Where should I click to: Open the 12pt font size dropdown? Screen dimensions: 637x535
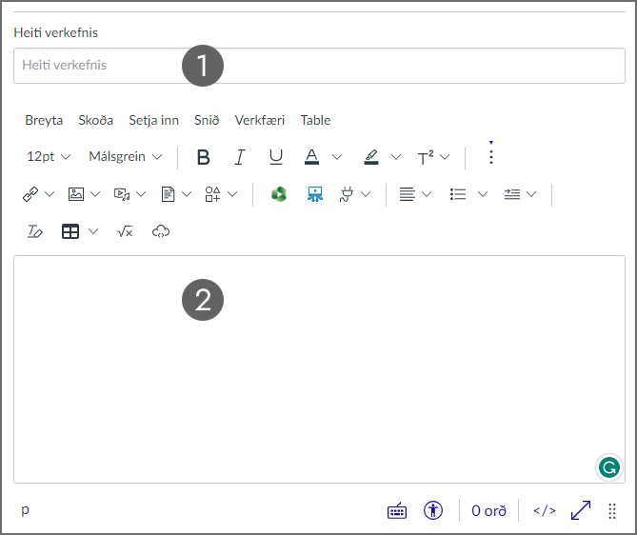point(49,157)
